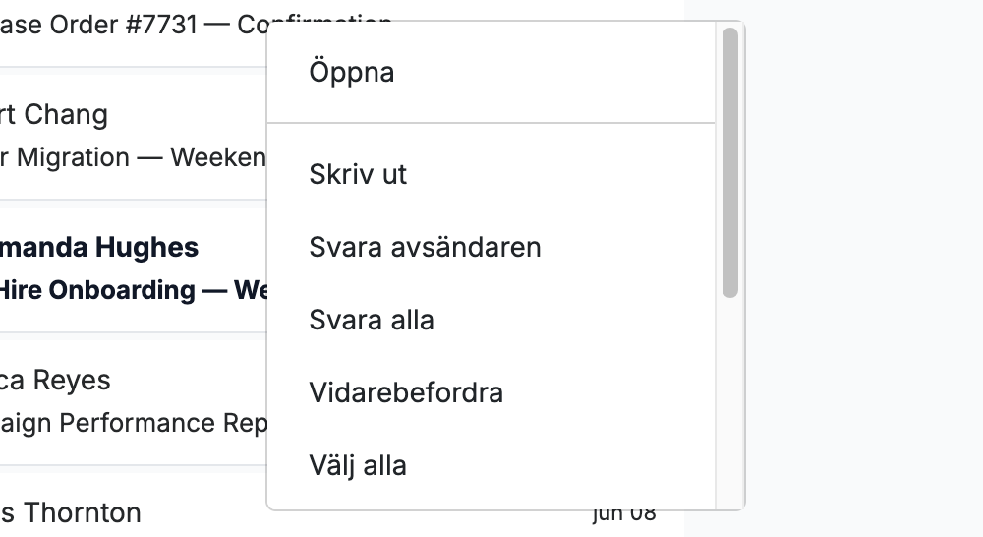Select the Reyes email in the list
Screen dimensions: 983x537
(x=55, y=381)
